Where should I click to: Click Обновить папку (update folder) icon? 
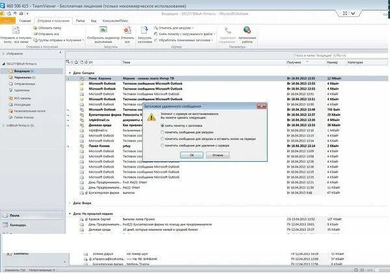pyautogui.click(x=35, y=28)
